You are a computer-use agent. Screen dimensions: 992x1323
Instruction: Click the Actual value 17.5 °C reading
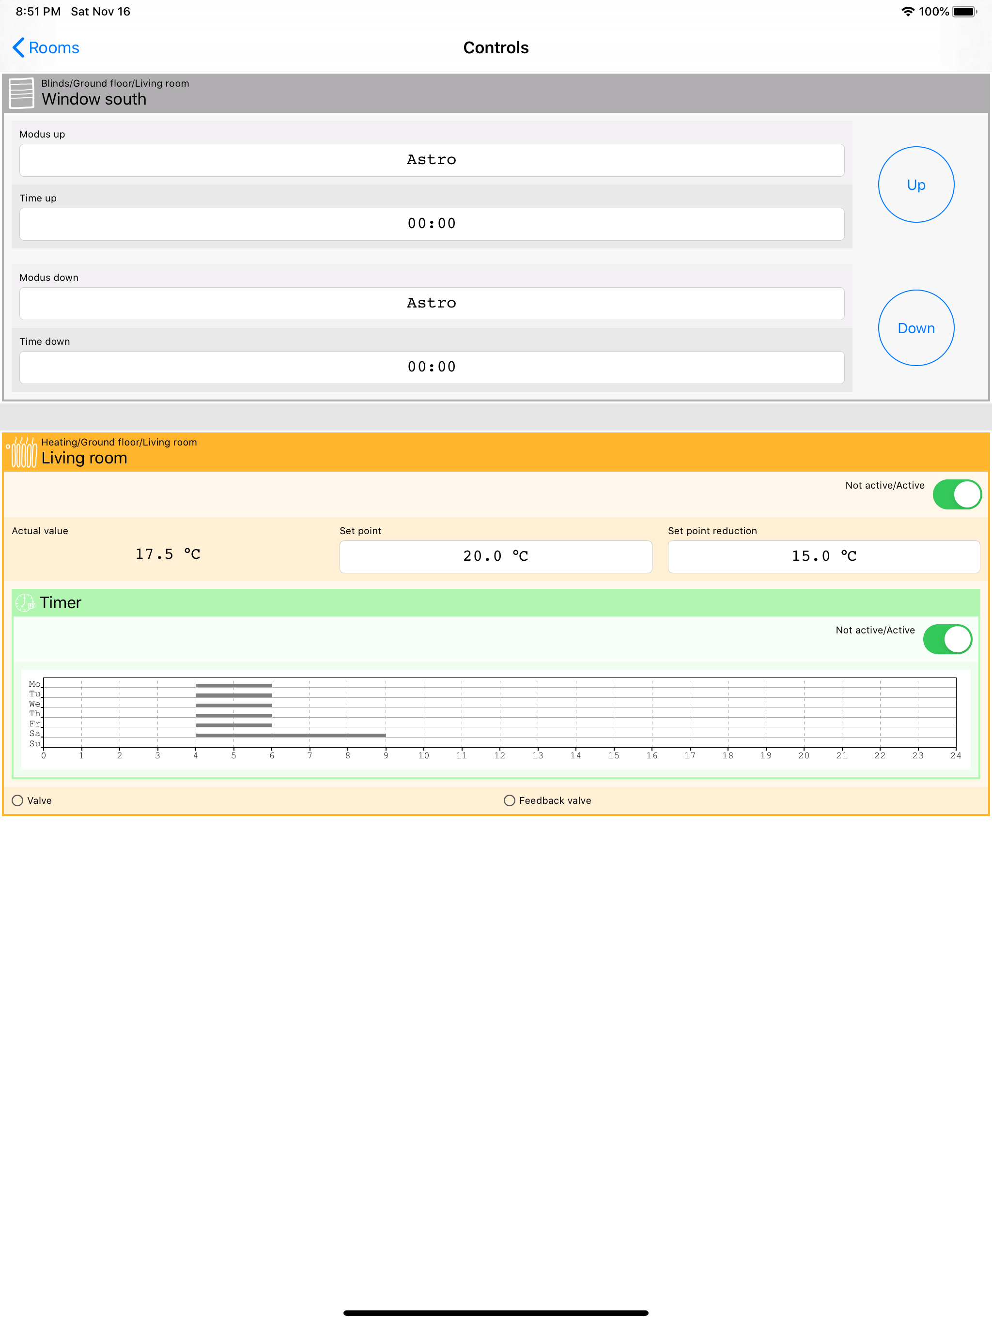click(x=168, y=554)
